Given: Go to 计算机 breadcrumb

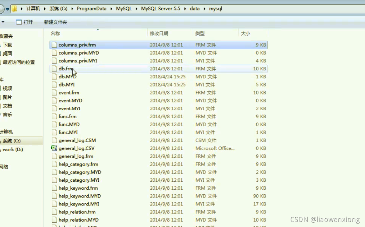Looking at the screenshot, I should click(x=33, y=9).
